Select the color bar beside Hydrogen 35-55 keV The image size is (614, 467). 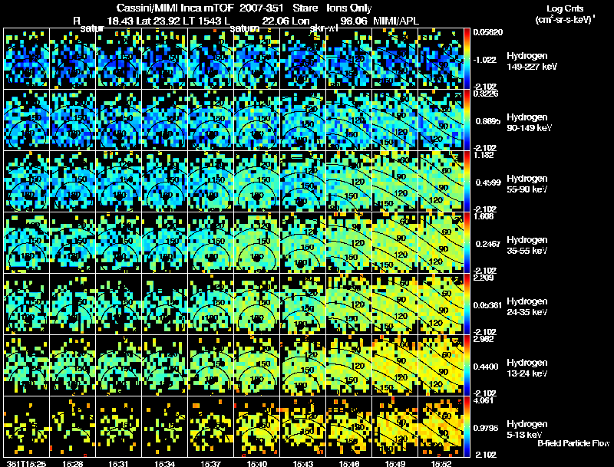(x=467, y=243)
